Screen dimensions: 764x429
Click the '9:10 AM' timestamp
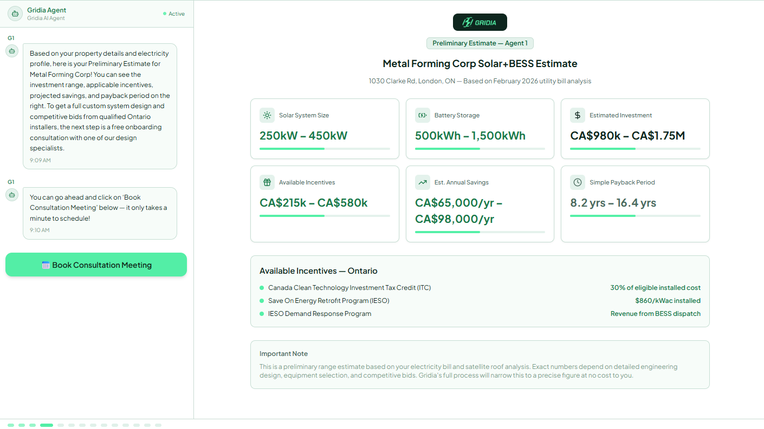pyautogui.click(x=40, y=230)
